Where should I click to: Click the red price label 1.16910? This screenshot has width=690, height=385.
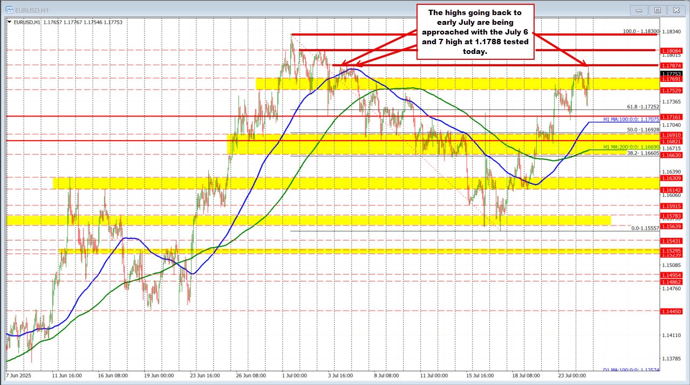[x=672, y=135]
